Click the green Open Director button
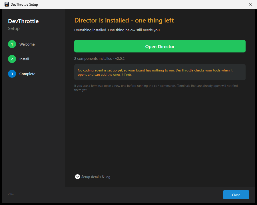This screenshot has height=205, width=257. click(160, 46)
